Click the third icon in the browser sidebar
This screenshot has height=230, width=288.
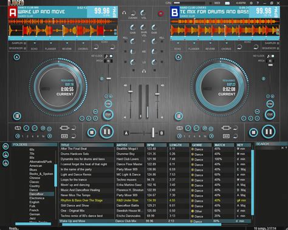pos(5,163)
